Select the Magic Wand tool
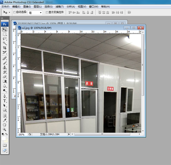The width and height of the screenshot is (171, 165). pos(5,43)
